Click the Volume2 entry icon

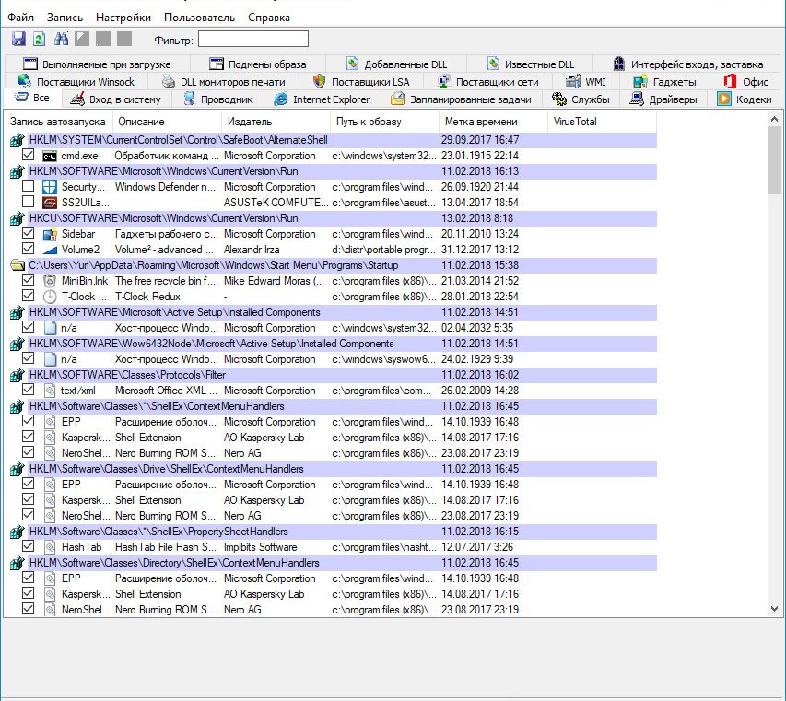tap(50, 250)
